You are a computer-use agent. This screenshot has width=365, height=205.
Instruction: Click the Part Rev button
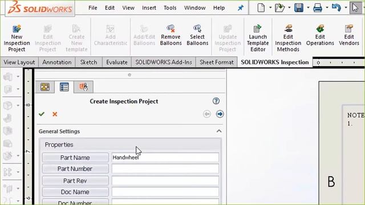(x=75, y=181)
